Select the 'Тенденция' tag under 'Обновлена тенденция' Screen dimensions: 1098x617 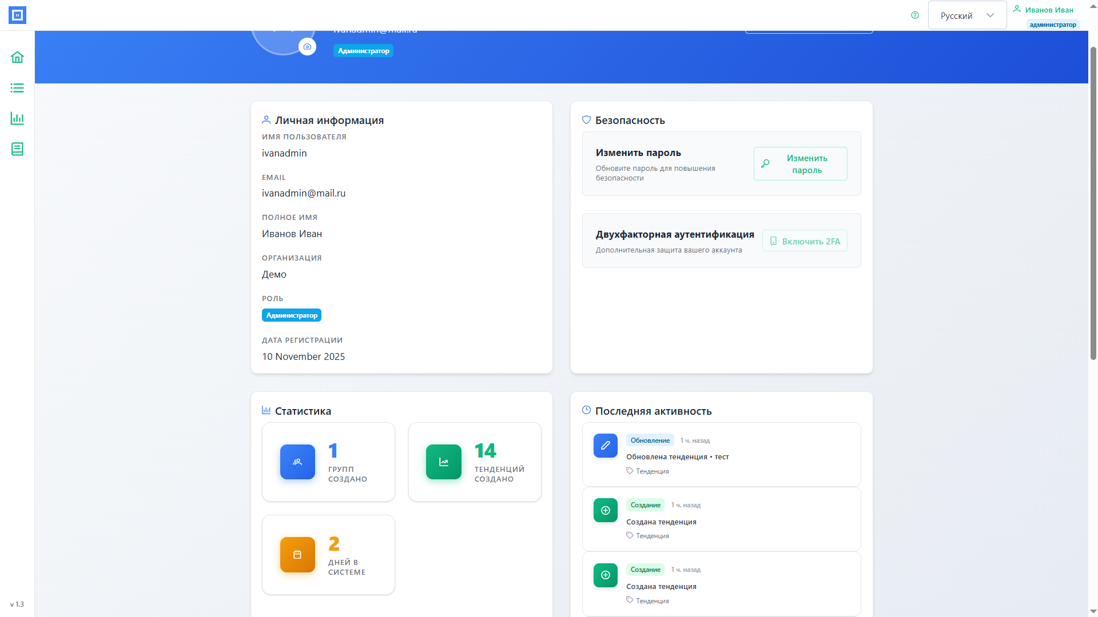click(x=647, y=471)
